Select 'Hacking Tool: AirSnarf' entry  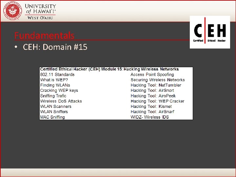[152, 112]
